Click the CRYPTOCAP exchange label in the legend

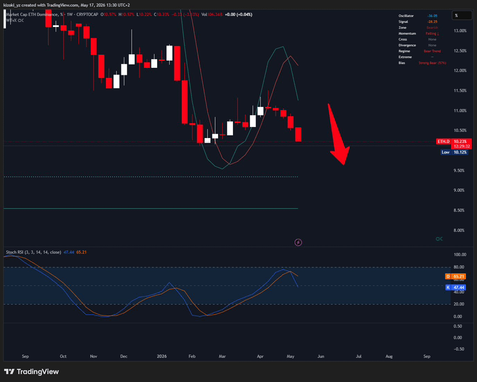coord(87,14)
